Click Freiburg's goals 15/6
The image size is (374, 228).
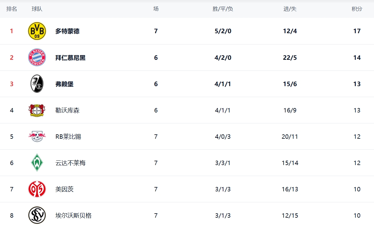290,84
